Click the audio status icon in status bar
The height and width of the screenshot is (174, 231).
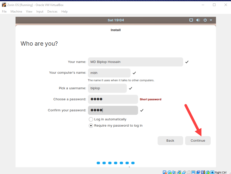[x=174, y=172]
